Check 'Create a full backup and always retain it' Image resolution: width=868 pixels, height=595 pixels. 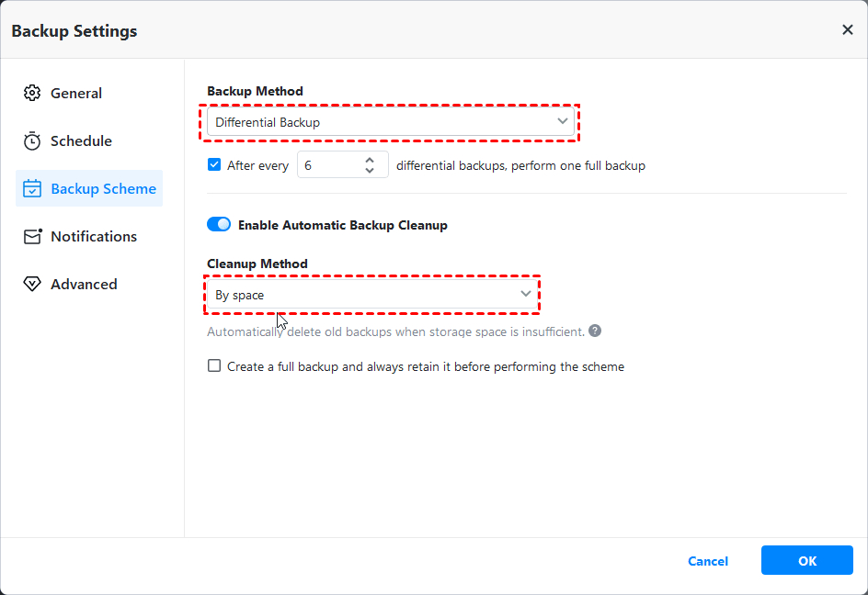[x=214, y=366]
